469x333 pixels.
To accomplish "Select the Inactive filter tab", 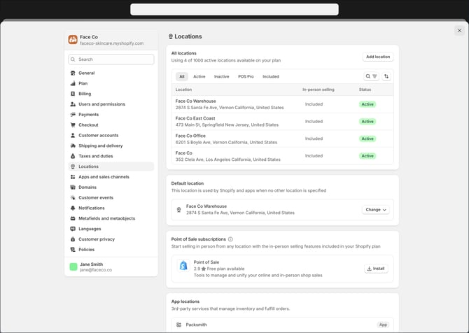I will tap(221, 76).
